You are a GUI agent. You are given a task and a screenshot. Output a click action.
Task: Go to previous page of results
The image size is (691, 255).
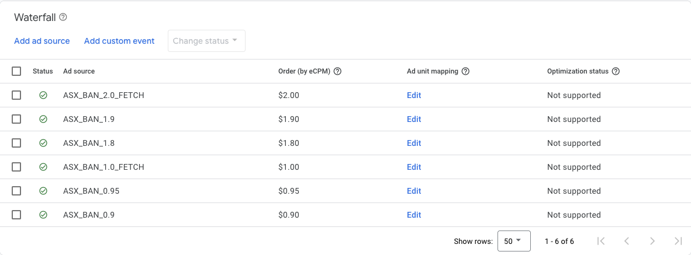coord(627,241)
